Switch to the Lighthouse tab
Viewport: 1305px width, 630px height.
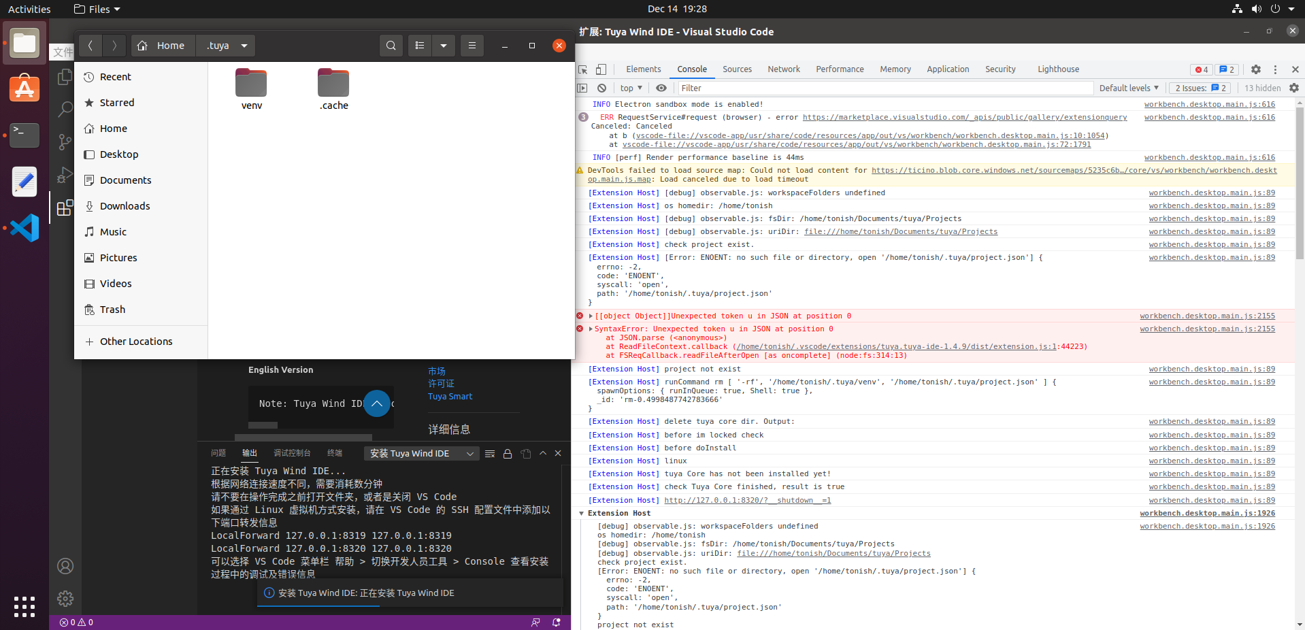(1058, 69)
